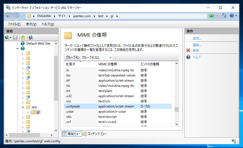Sort by MIME の種類 column header
243x148 pixels.
click(x=118, y=64)
